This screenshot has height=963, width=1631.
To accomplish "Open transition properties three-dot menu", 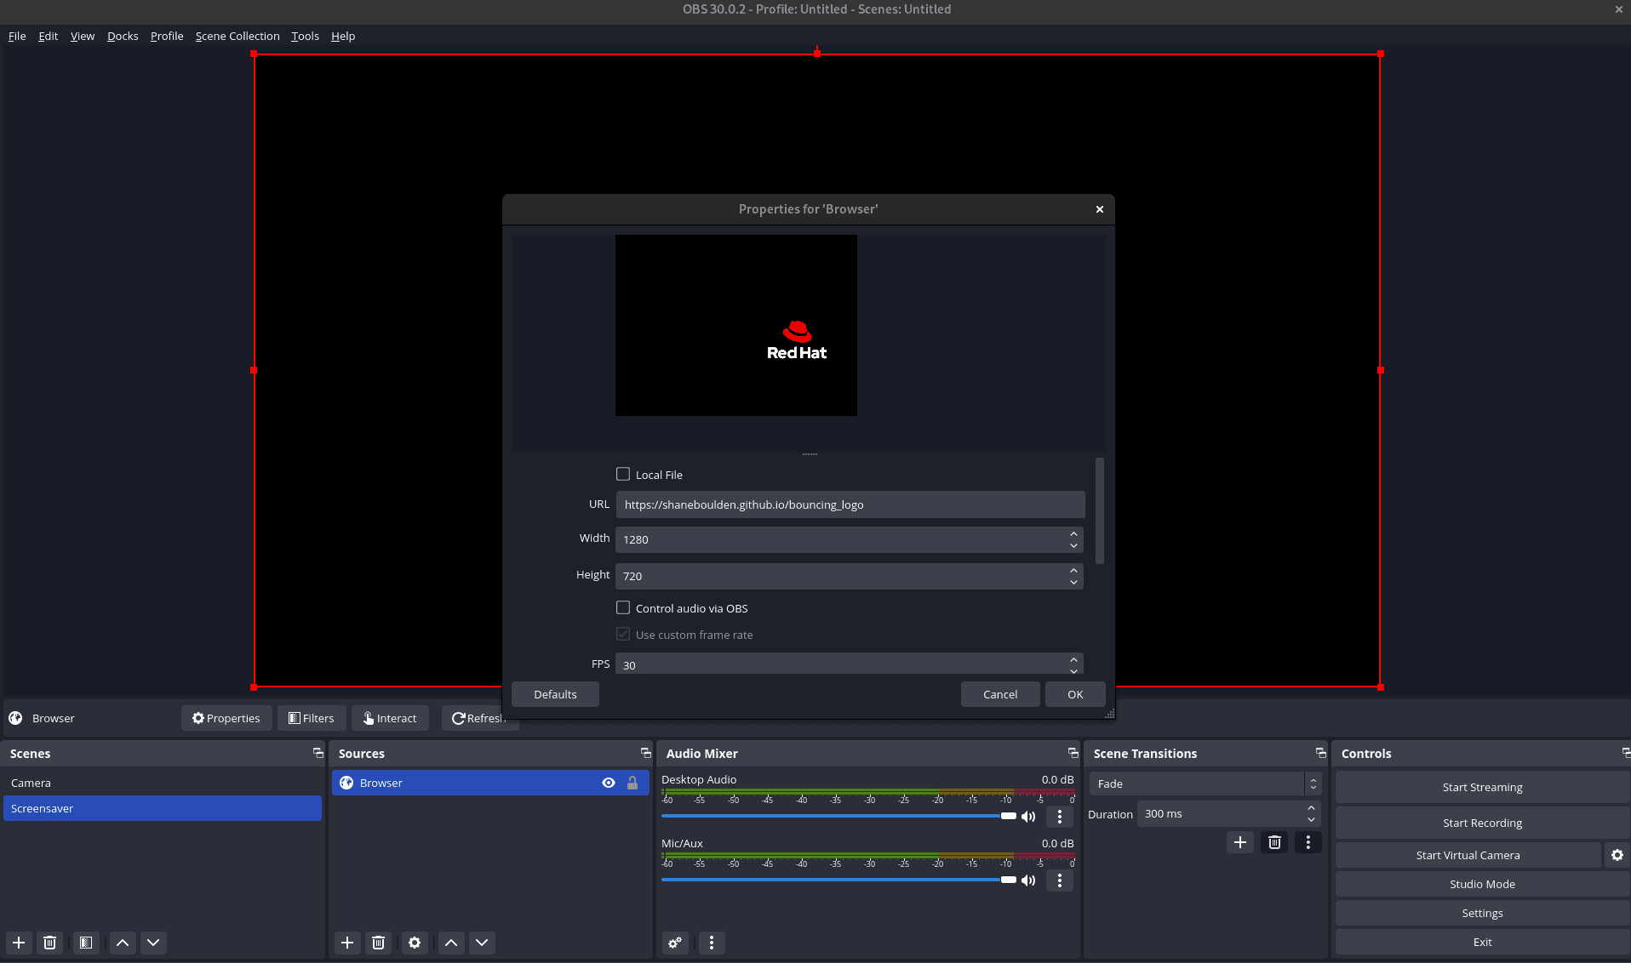I will click(x=1308, y=842).
